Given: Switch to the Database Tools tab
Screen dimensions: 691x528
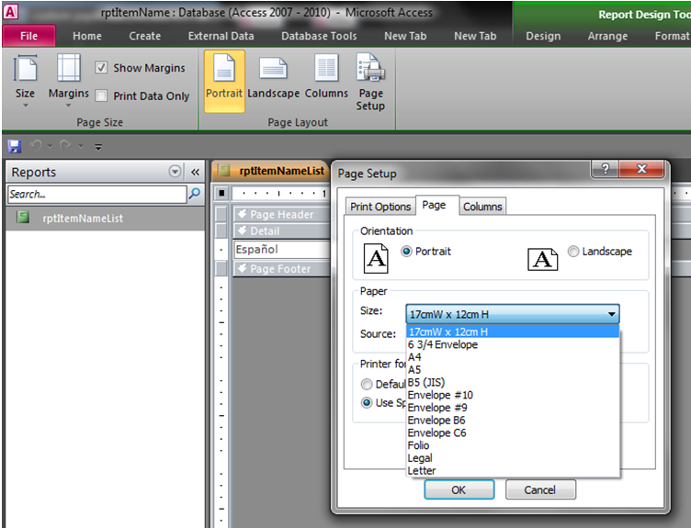Looking at the screenshot, I should [x=319, y=36].
